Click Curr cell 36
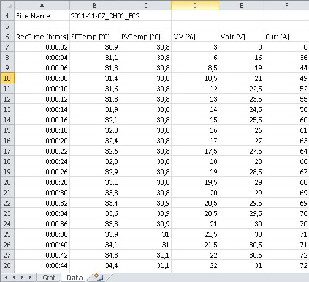The height and width of the screenshot is (282, 309). pyautogui.click(x=286, y=58)
